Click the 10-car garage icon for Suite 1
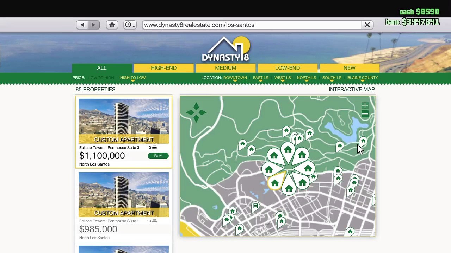 tap(154, 221)
